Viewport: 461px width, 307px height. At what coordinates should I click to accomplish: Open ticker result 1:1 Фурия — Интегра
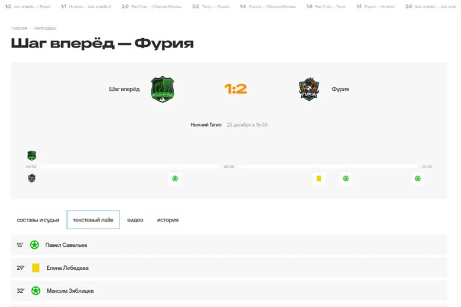(x=375, y=6)
